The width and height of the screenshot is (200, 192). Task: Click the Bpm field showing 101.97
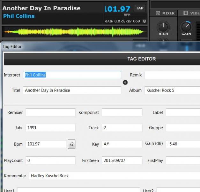pos(46,144)
